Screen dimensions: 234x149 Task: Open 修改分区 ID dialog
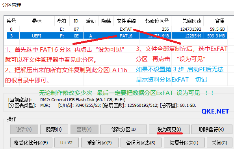pyautogui.click(x=124, y=129)
